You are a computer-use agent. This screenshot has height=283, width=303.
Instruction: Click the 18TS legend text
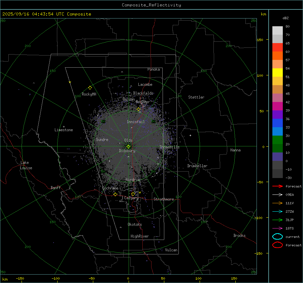[x=290, y=228]
